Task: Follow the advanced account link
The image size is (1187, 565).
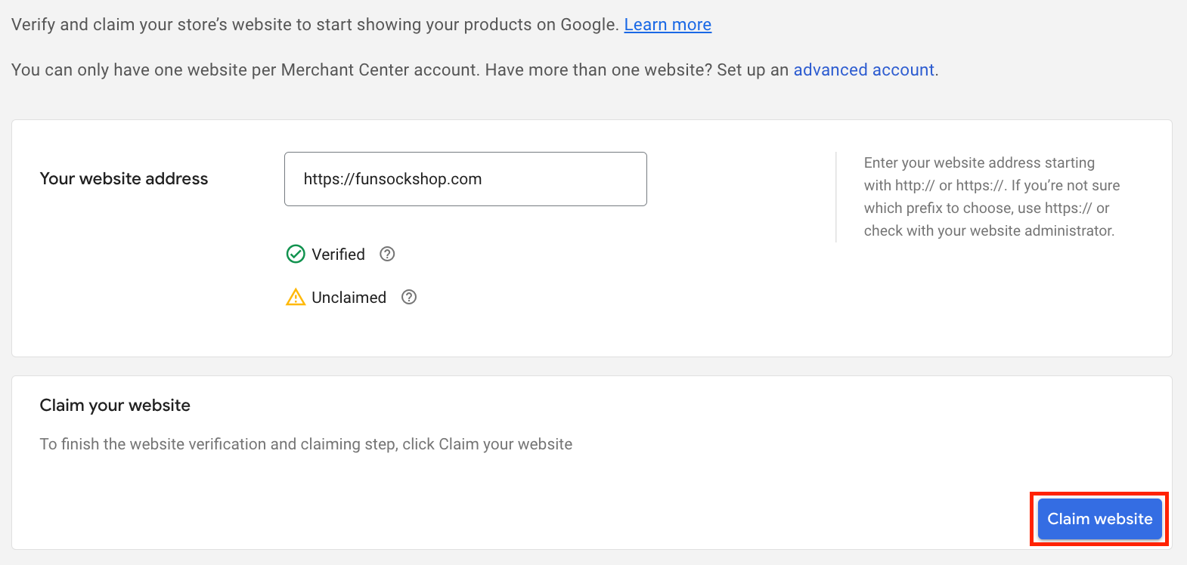Action: point(863,70)
